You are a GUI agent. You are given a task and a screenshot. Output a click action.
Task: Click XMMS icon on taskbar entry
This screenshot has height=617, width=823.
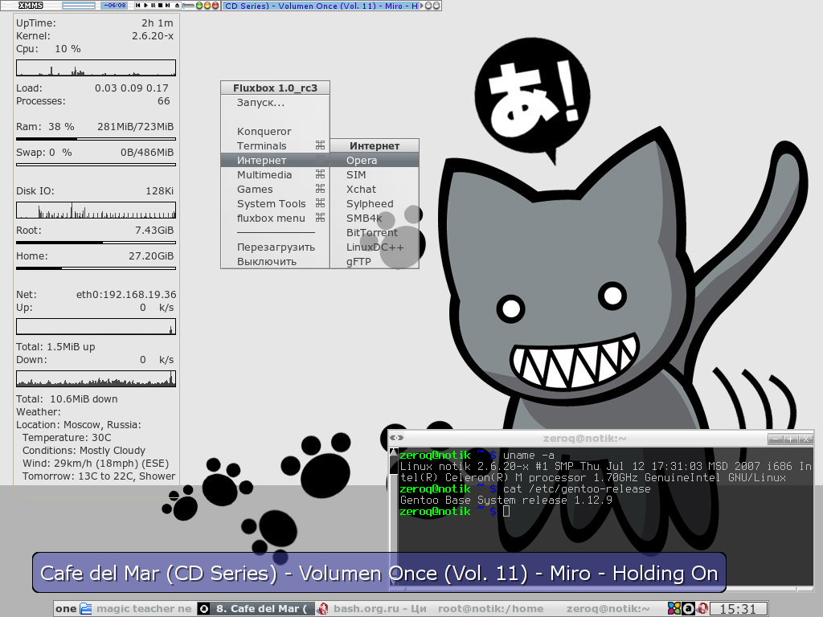(x=204, y=609)
